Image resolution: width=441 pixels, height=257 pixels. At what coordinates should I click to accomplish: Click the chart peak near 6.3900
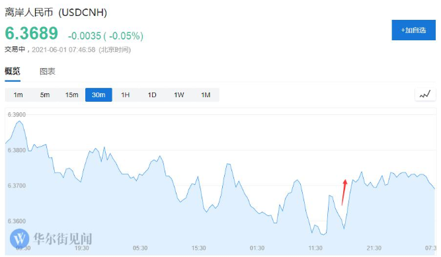19,122
